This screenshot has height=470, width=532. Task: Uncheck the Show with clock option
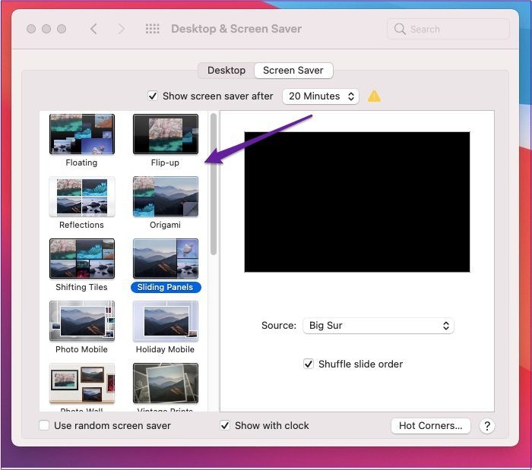225,426
